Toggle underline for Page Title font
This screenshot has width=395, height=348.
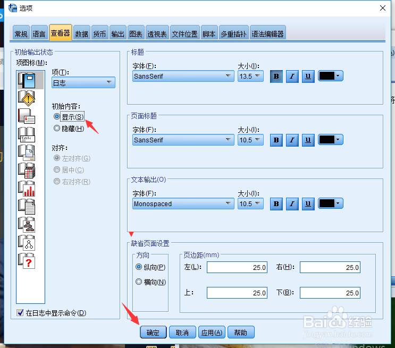tap(308, 140)
